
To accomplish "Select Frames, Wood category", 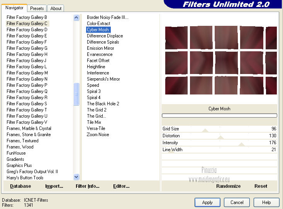I will 20,147.
